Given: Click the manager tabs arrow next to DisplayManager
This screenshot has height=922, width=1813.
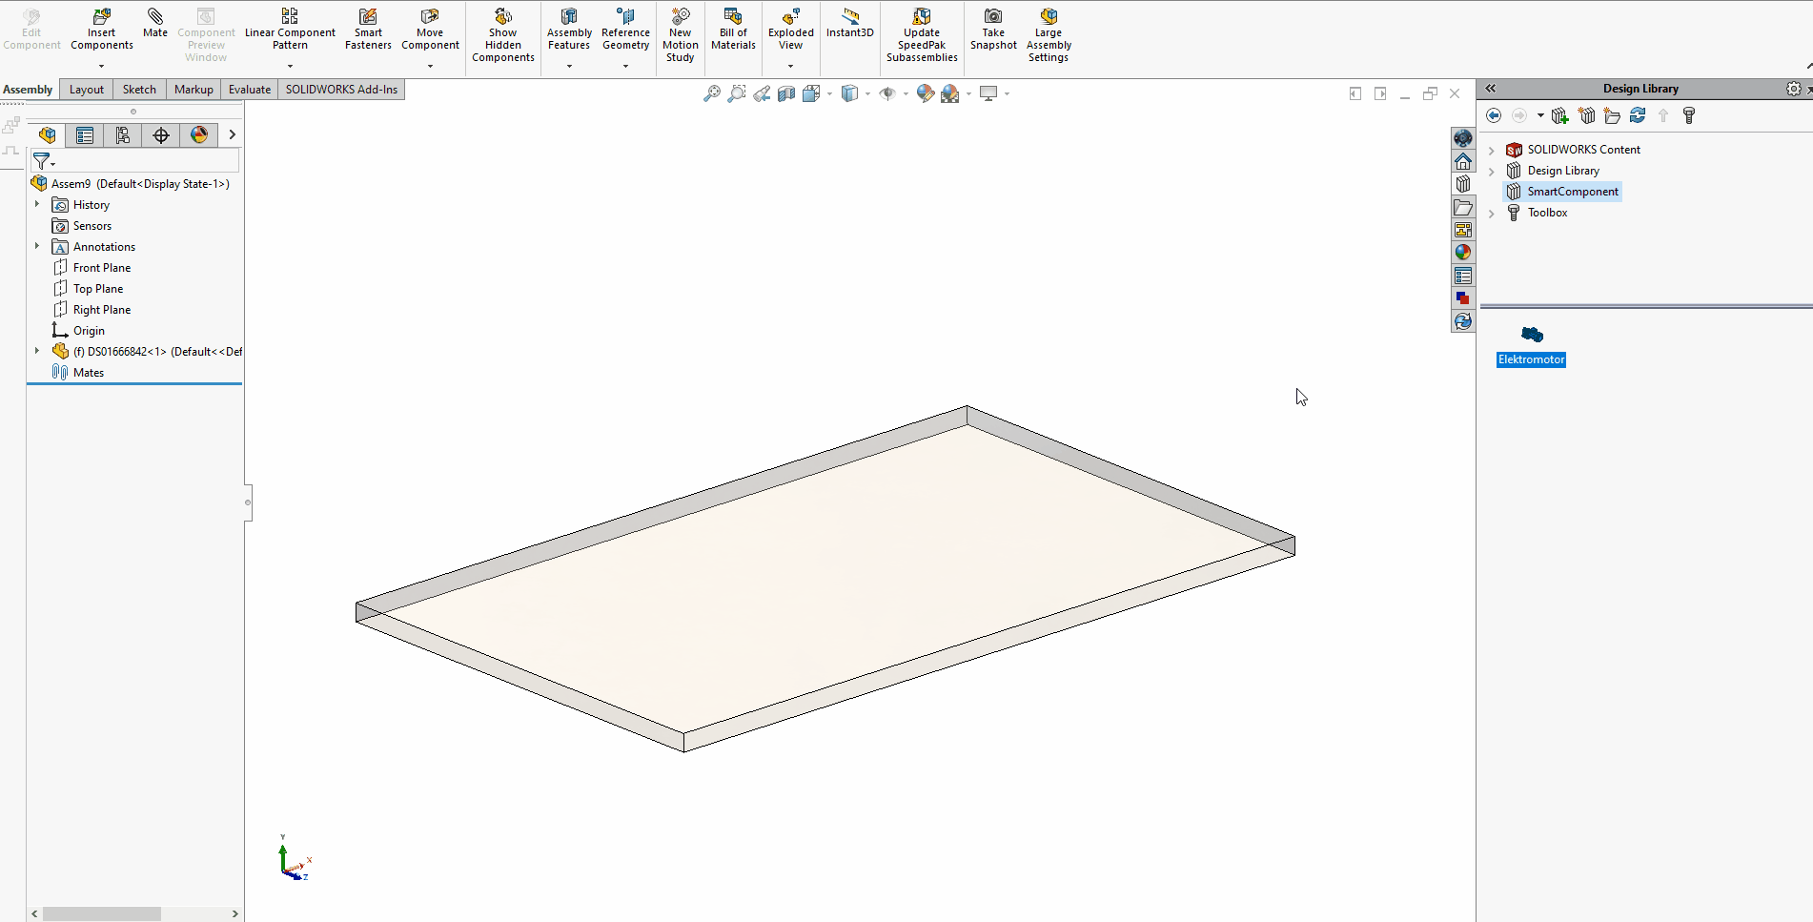Looking at the screenshot, I should 232,134.
